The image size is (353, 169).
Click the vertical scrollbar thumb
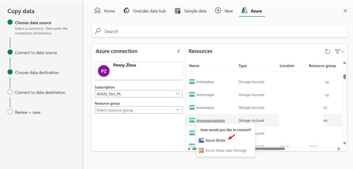[344, 77]
